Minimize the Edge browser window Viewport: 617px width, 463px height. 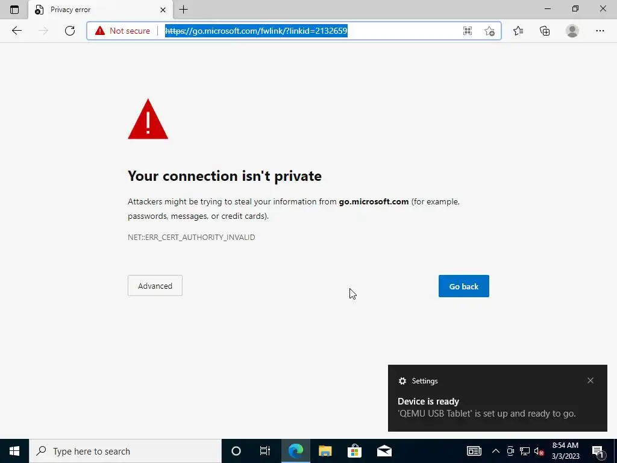point(547,8)
